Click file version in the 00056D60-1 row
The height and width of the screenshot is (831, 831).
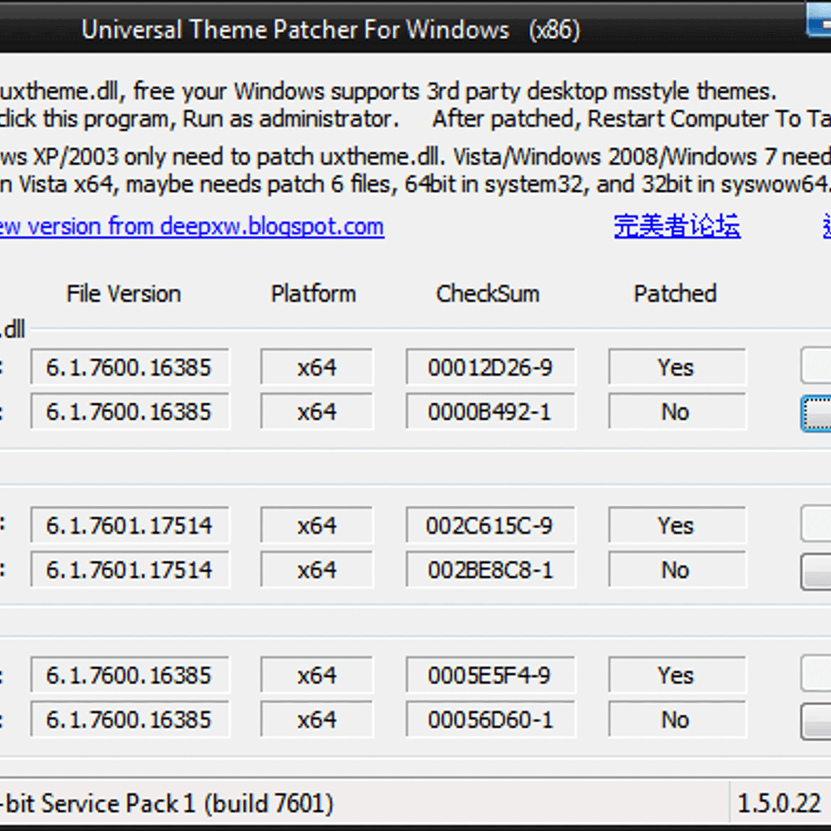point(130,720)
